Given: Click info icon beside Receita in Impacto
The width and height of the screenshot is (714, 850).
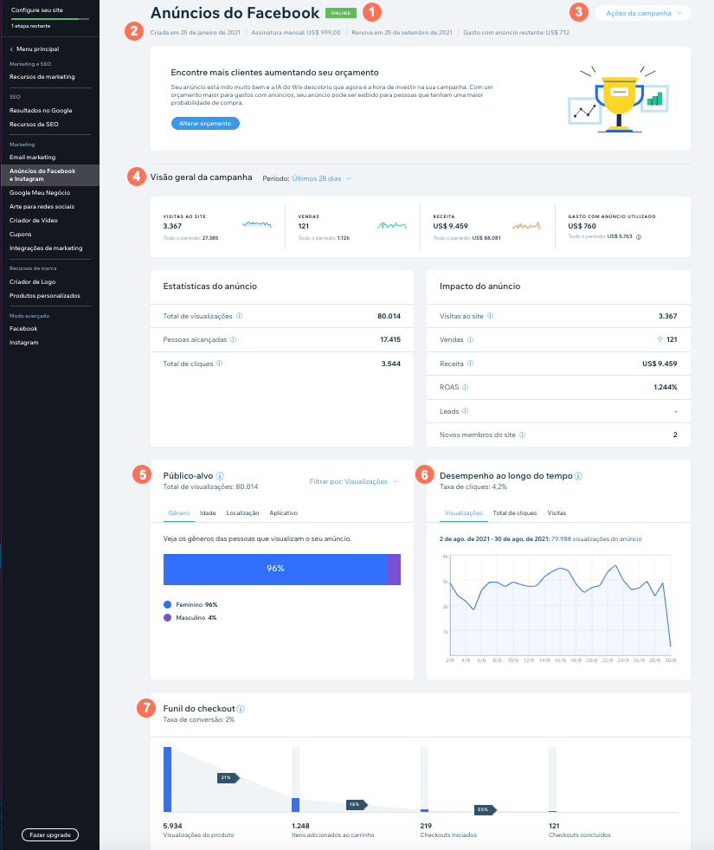Looking at the screenshot, I should (x=470, y=364).
